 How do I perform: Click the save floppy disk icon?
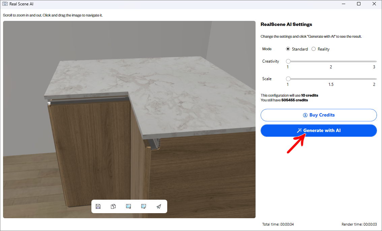click(x=98, y=206)
